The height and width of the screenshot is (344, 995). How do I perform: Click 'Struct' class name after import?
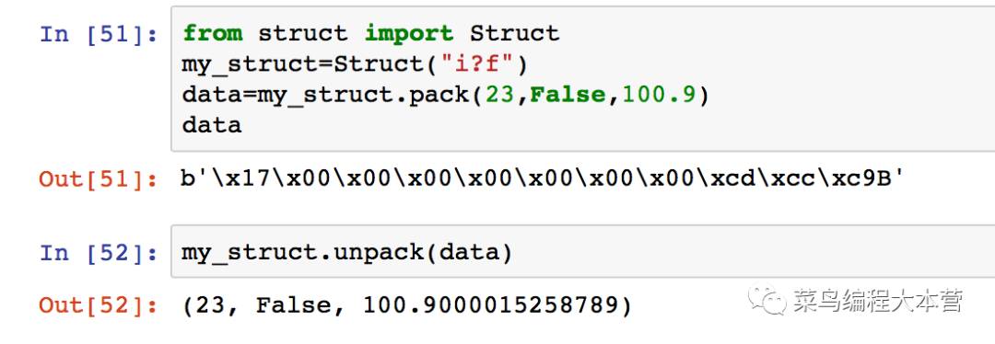[515, 34]
